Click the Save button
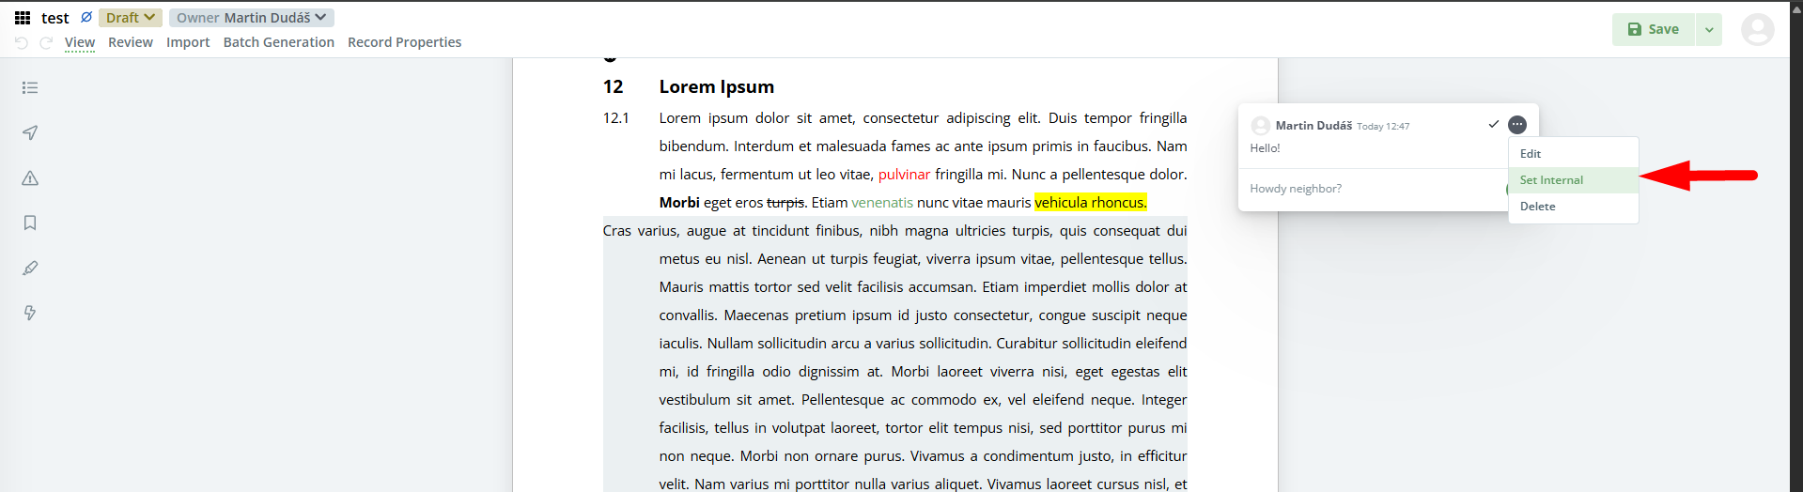 coord(1654,30)
